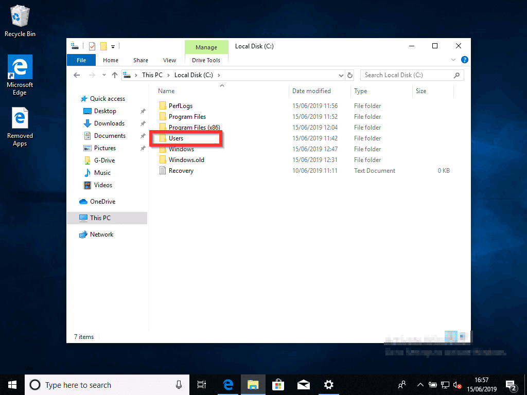527x395 pixels.
Task: Select G-Drive in the sidebar
Action: (103, 160)
